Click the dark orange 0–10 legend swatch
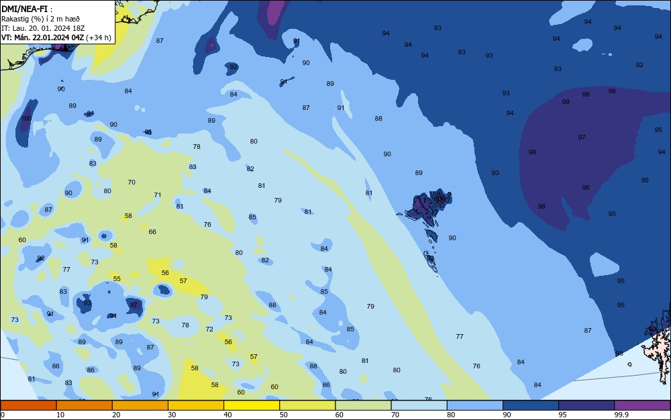This screenshot has height=420, width=671. [x=28, y=405]
